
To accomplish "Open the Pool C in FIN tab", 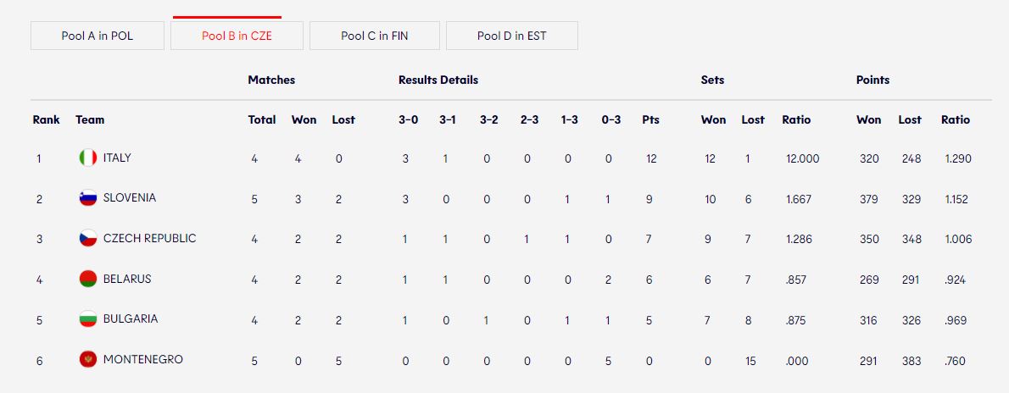I will (x=375, y=36).
